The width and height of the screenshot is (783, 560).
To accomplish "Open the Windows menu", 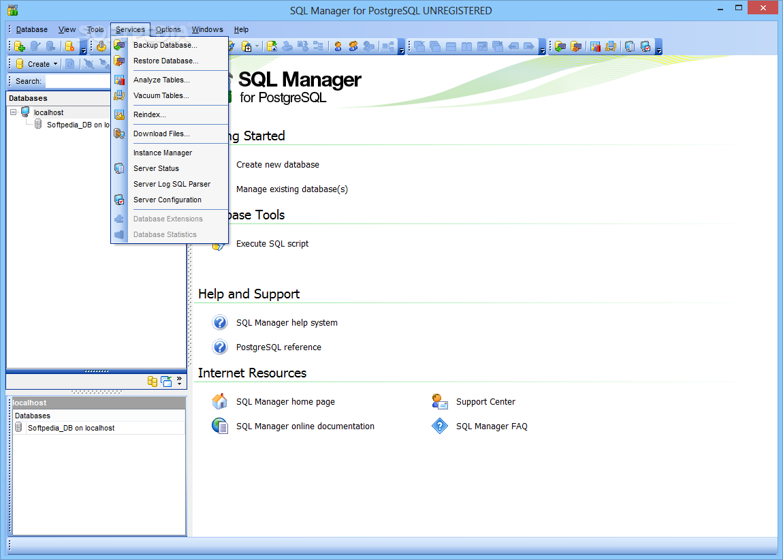I will [207, 29].
